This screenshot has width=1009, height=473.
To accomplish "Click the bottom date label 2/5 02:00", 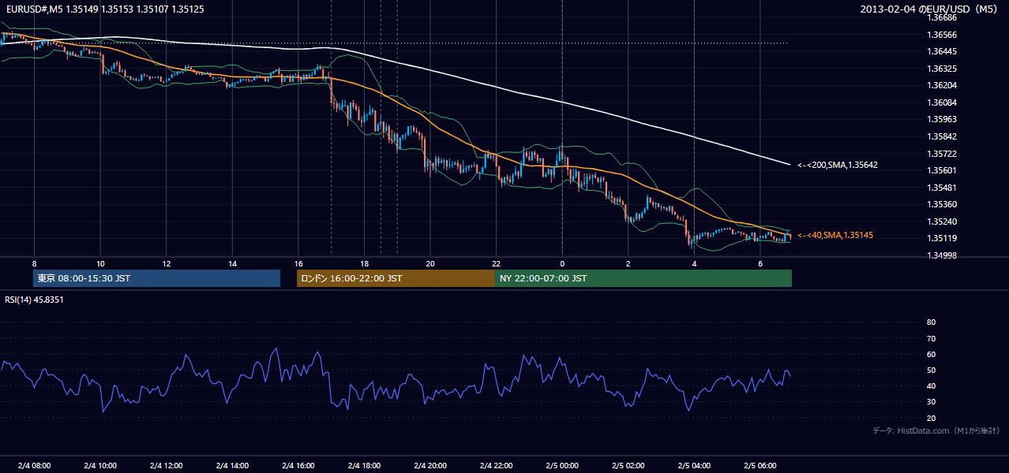I will (x=628, y=466).
